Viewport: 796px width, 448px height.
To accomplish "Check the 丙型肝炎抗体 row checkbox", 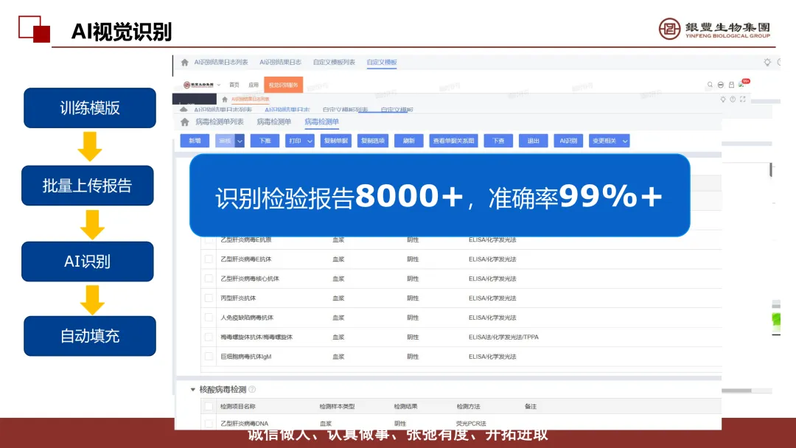I will pos(209,298).
